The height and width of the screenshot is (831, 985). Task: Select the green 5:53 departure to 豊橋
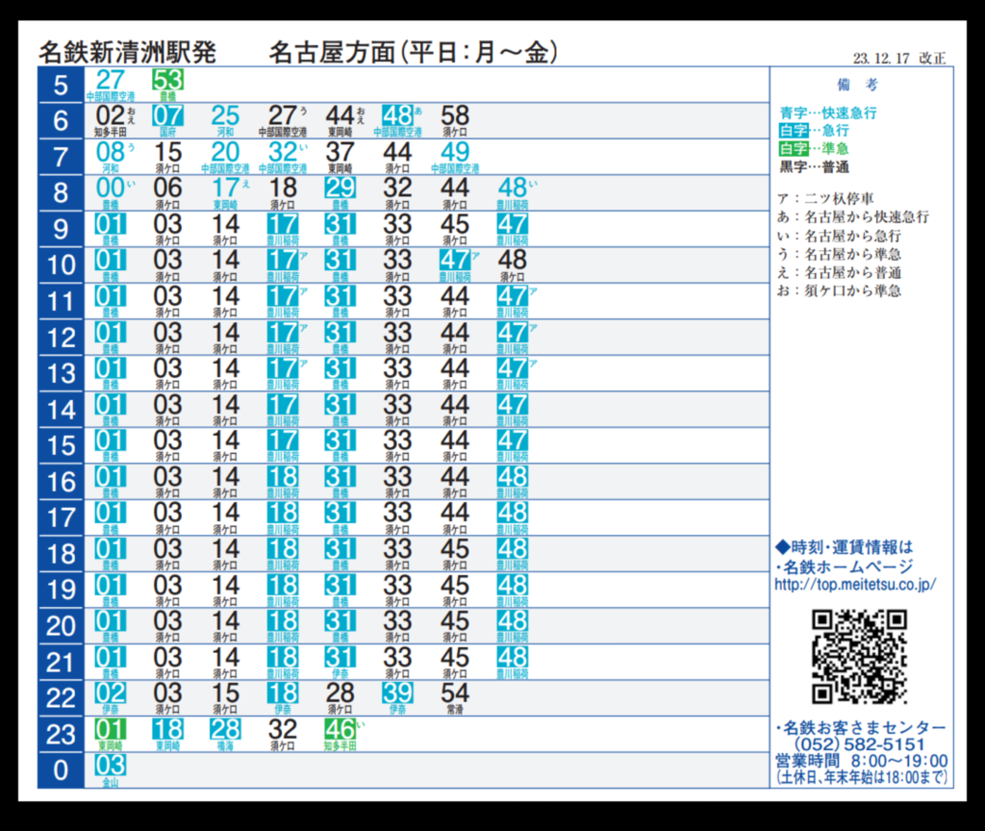pos(167,85)
